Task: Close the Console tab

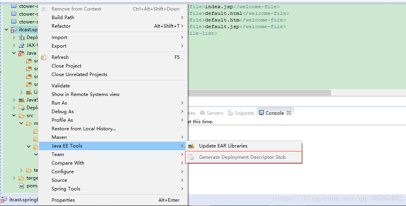Action: (289, 113)
